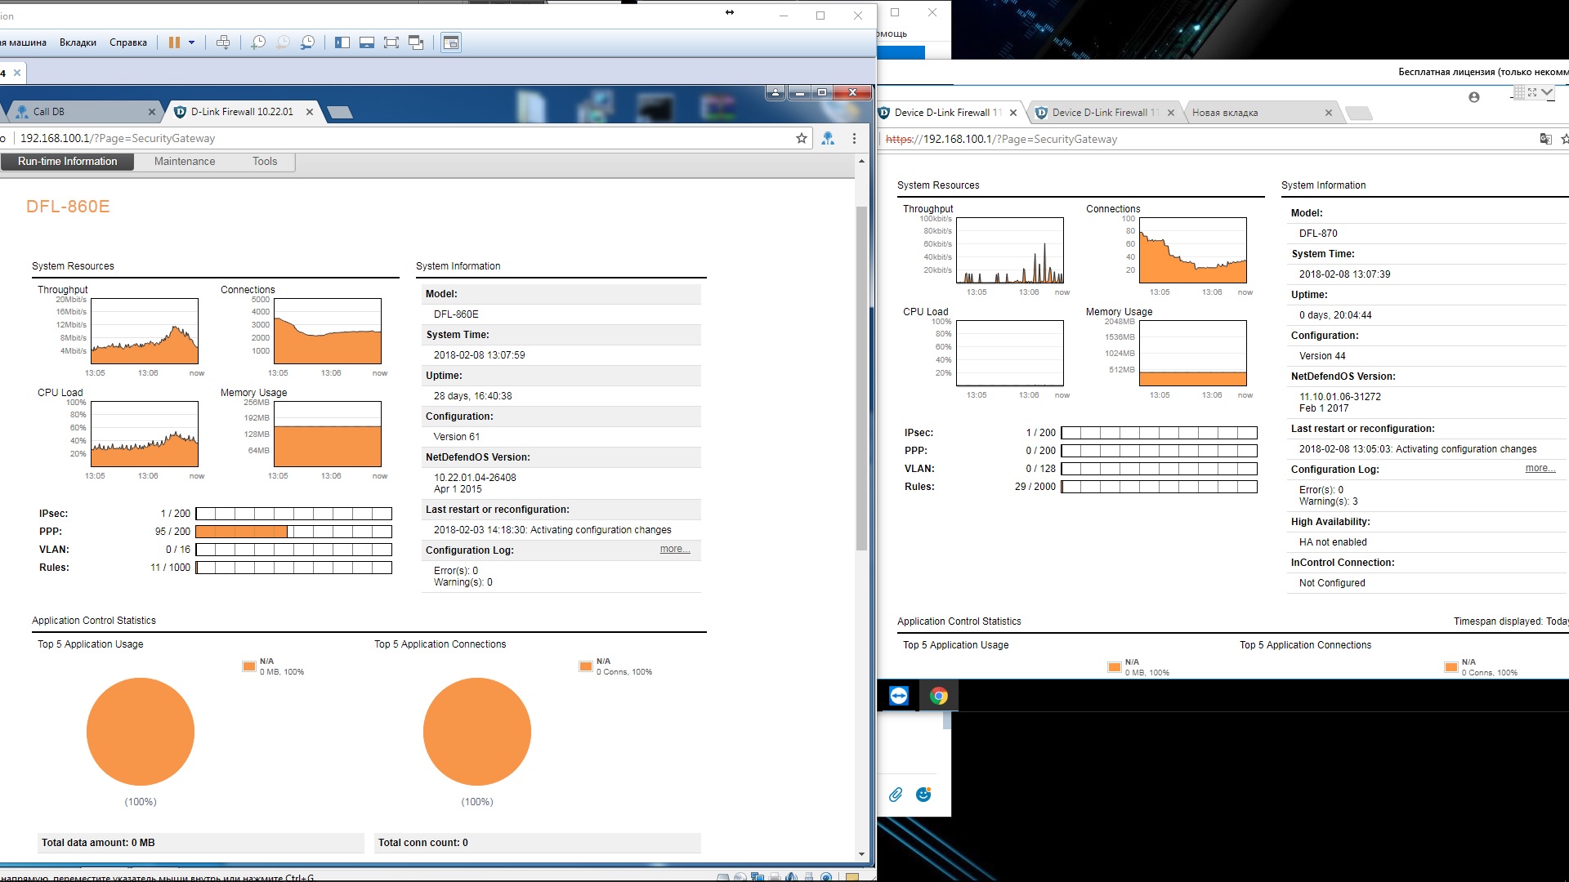Screen dimensions: 1569x882
Task: Open the Справка menu
Action: point(128,42)
